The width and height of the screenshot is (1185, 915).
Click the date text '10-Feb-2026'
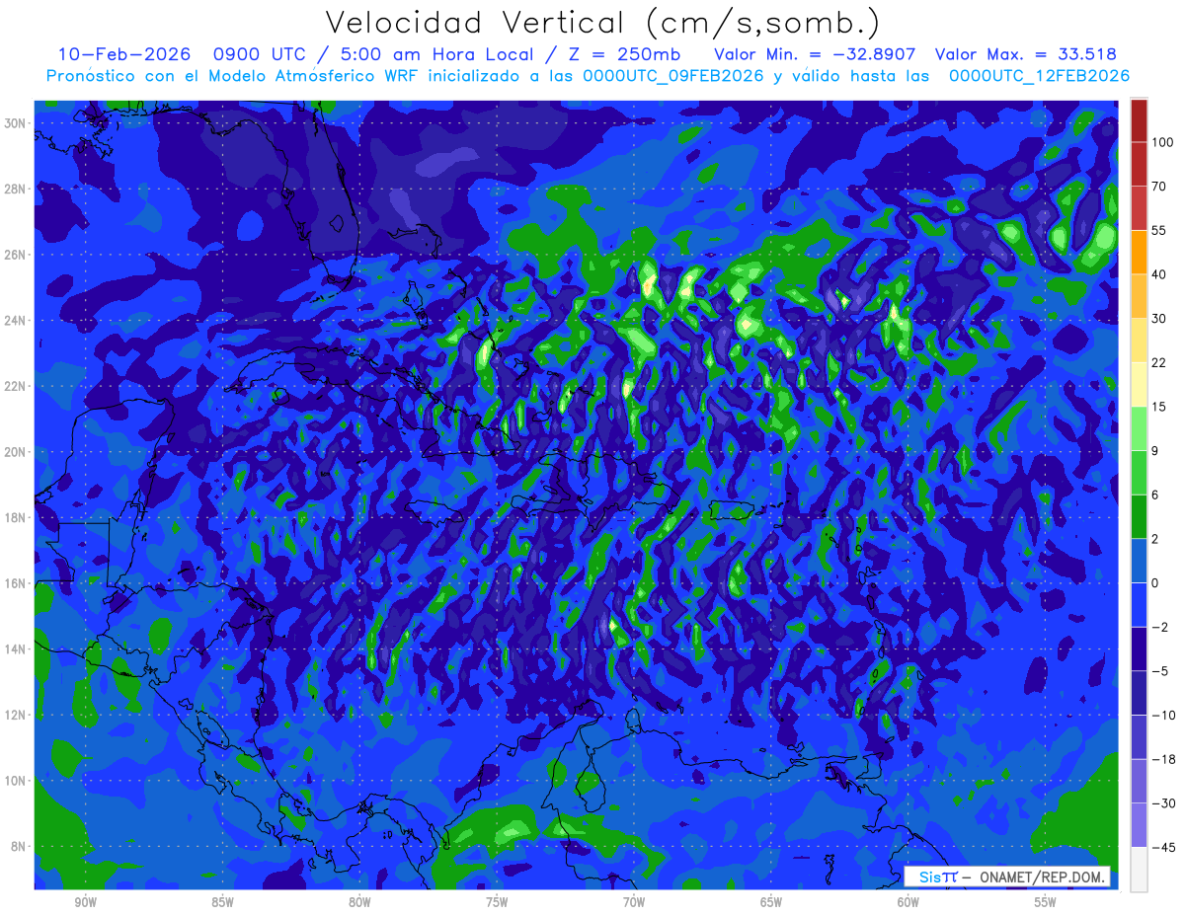[123, 54]
